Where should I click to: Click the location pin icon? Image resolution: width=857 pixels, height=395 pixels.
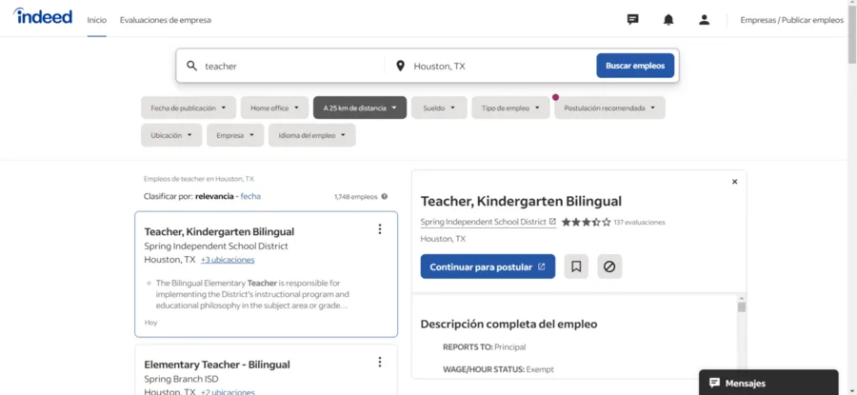[x=400, y=66]
